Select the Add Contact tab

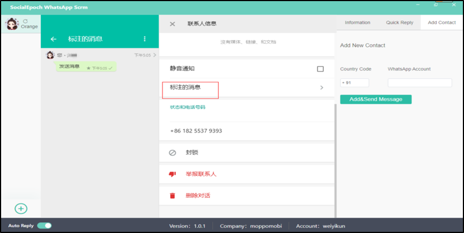pos(442,22)
